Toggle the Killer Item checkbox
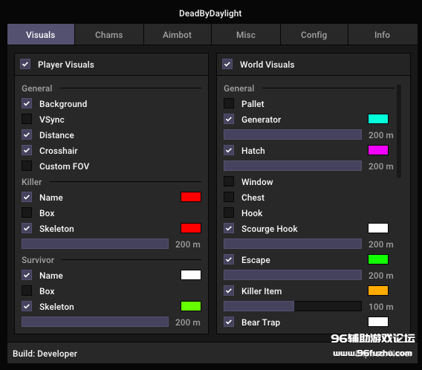This screenshot has width=422, height=370. 229,291
